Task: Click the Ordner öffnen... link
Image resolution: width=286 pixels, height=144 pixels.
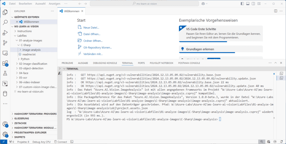Action: click(93, 41)
